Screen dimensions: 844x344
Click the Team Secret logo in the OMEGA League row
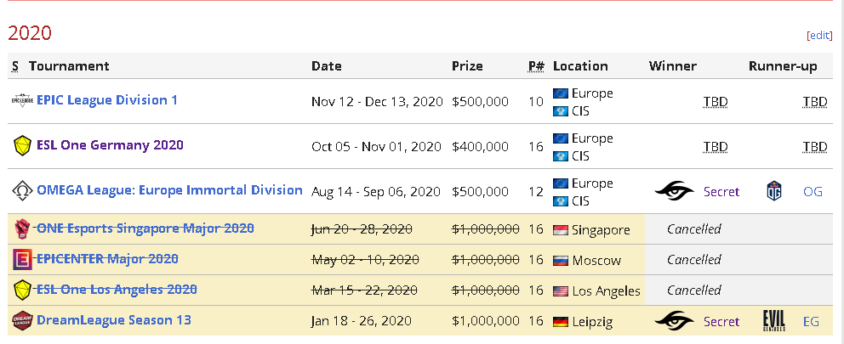675,192
